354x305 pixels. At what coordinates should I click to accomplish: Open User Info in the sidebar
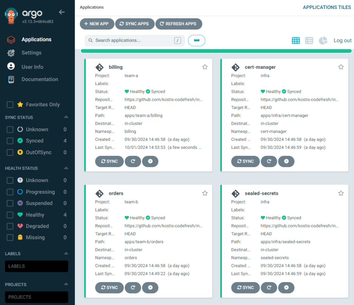click(32, 67)
